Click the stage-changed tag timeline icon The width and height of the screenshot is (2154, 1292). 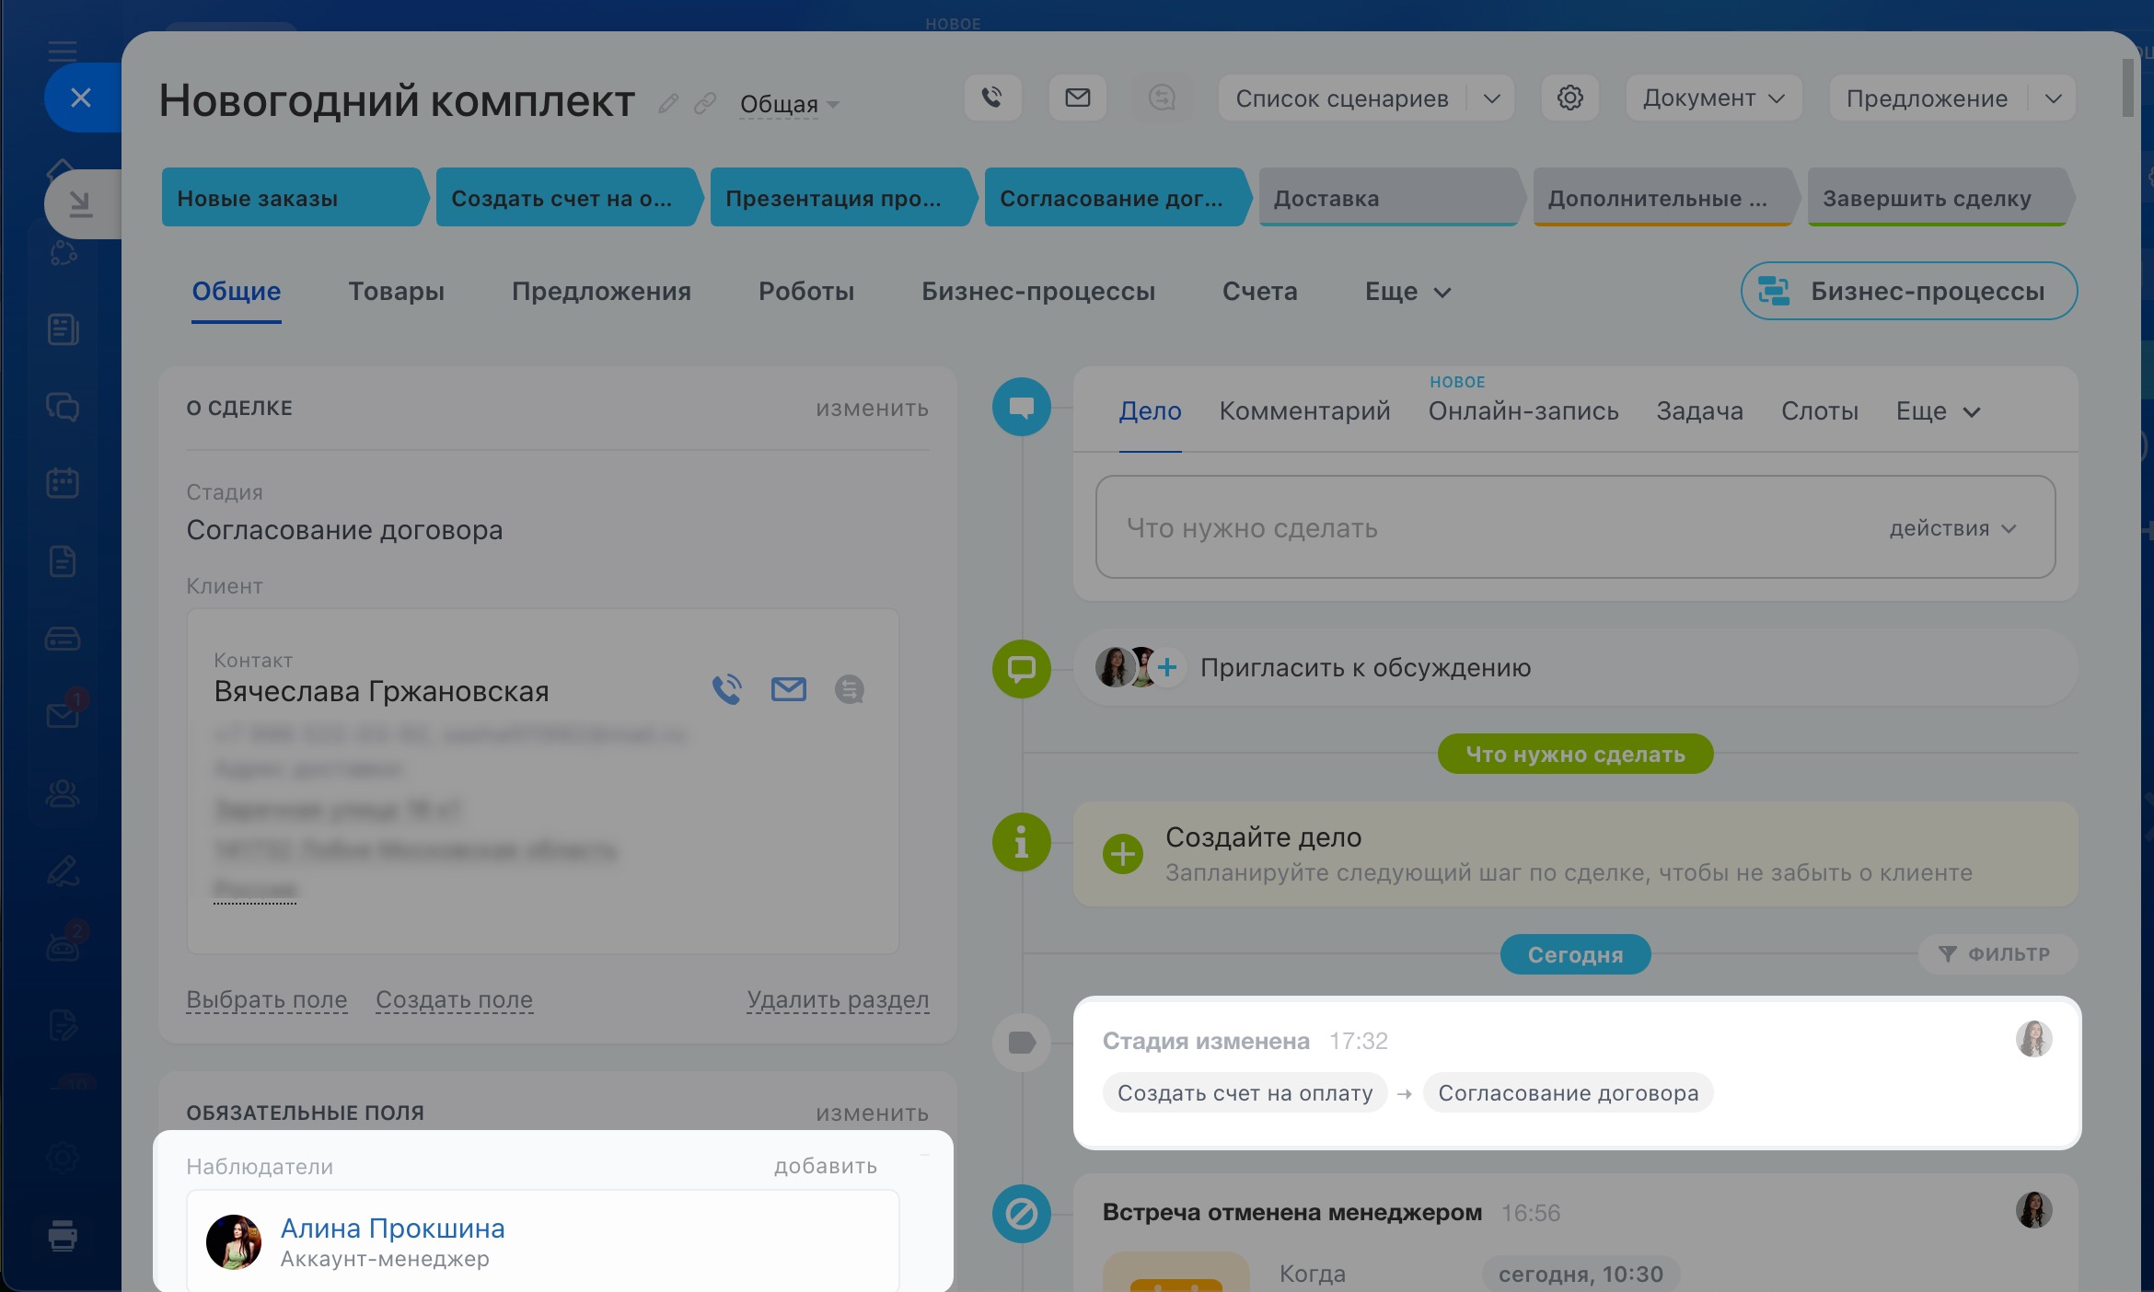pos(1022,1043)
